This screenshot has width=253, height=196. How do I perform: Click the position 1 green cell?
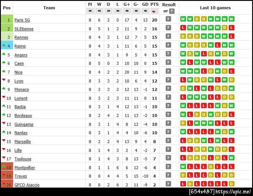pyautogui.click(x=7, y=20)
